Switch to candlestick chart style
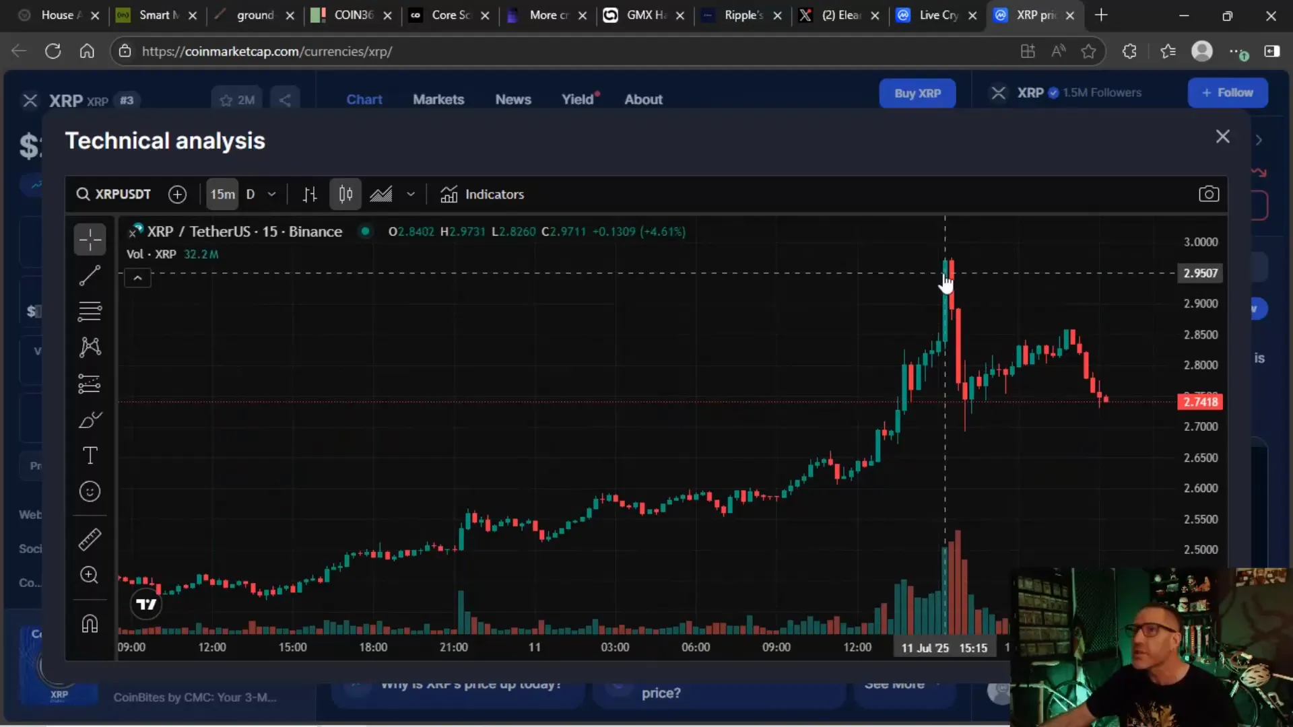 point(345,195)
